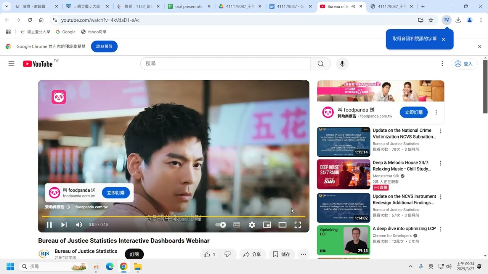Open more actions menu below video
This screenshot has height=274, width=488.
tap(303, 254)
